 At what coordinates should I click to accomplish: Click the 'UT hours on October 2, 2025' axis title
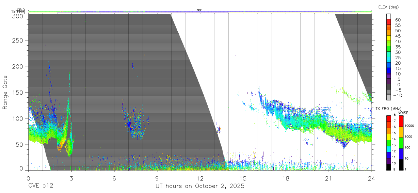click(x=200, y=186)
